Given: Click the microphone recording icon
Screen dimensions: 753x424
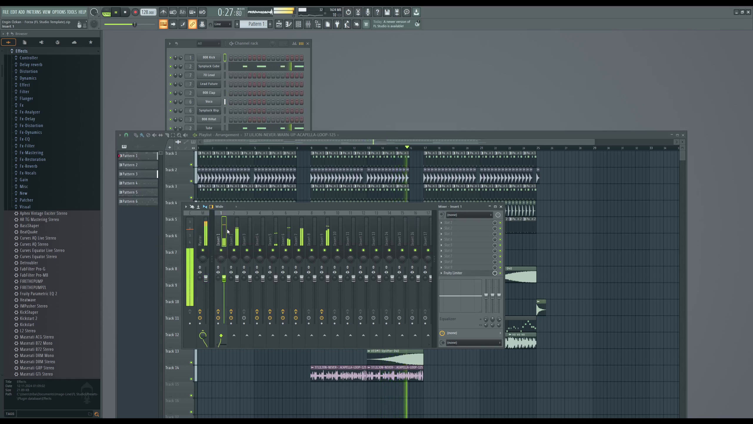Looking at the screenshot, I should tap(368, 12).
